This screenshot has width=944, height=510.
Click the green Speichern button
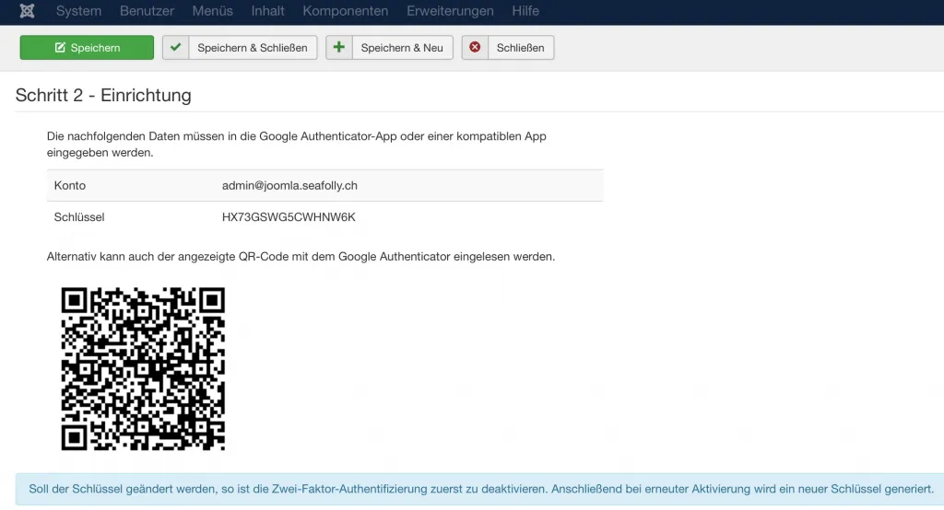pyautogui.click(x=87, y=48)
